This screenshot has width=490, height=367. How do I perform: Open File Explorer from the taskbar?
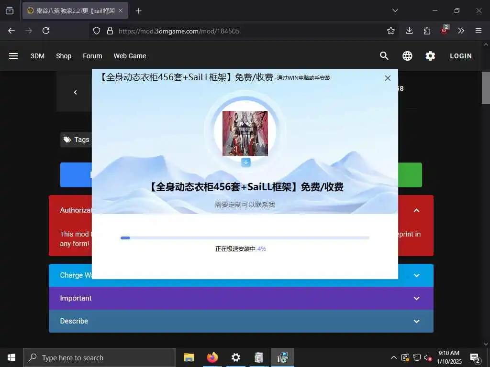[189, 357]
